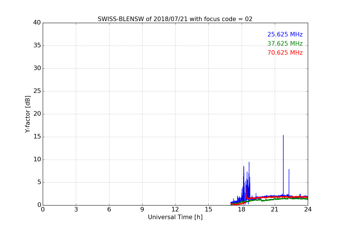Click the plot title SWISS-BLENSW of 2018/07/21
This screenshot has width=342, height=228.
tap(175, 19)
